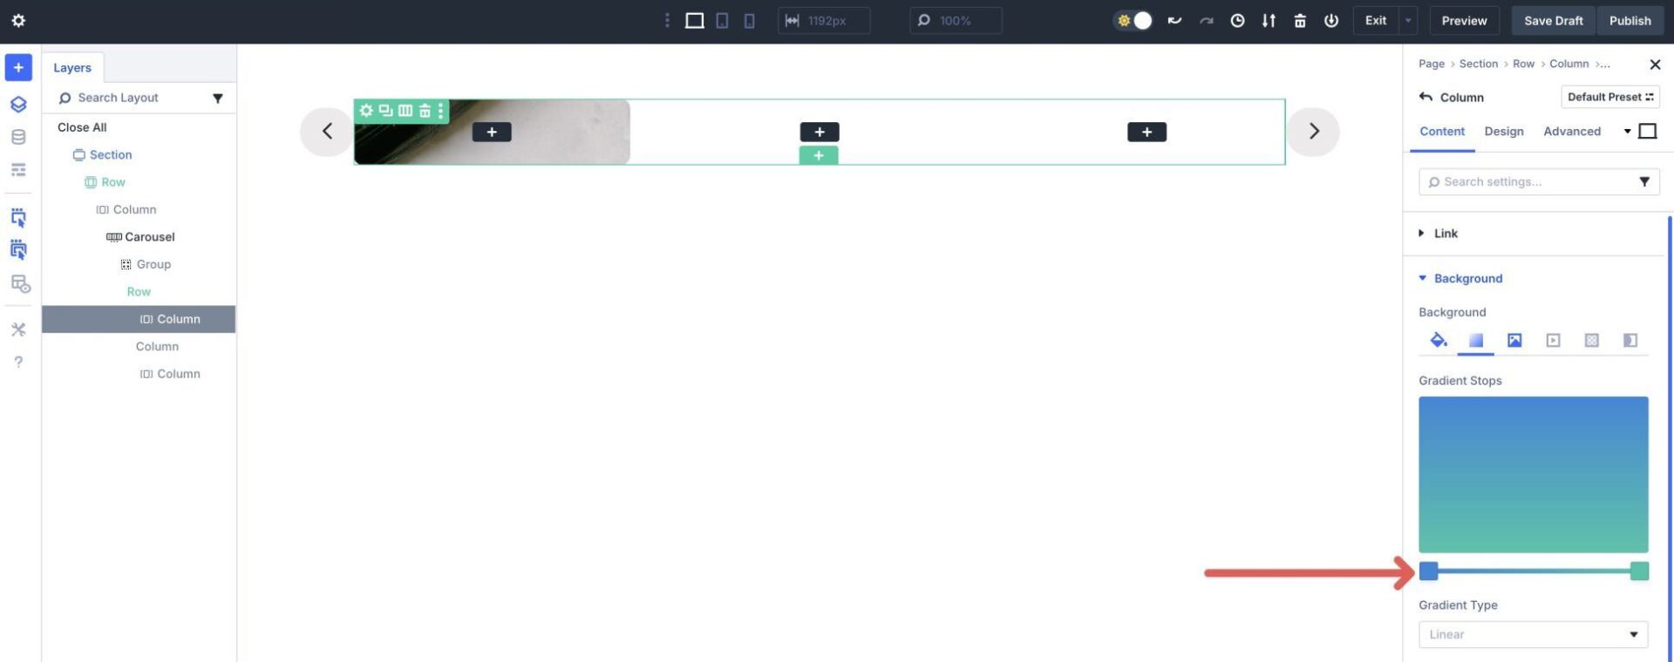Click the background color paint bucket icon
This screenshot has width=1674, height=662.
1438,340
